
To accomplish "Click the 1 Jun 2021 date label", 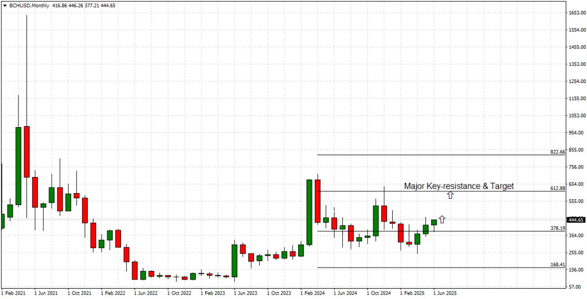I will 46,293.
